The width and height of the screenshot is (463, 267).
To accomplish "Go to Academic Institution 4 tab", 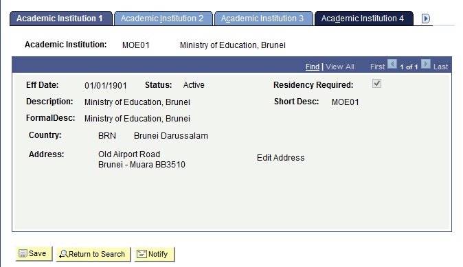I will (x=364, y=19).
